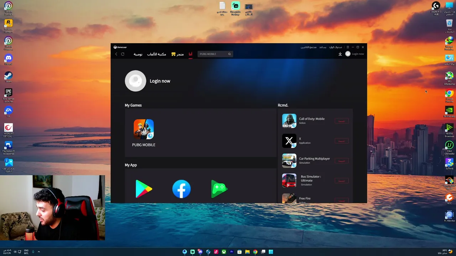This screenshot has width=456, height=256.
Task: Open Steam desktop shortcut
Action: point(9,77)
